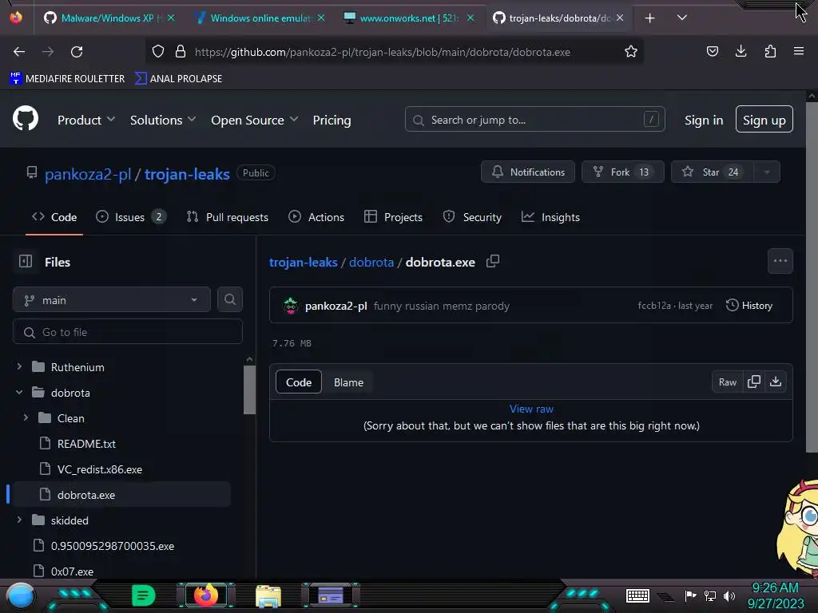Expand the Ruthenium folder
Image resolution: width=818 pixels, height=613 pixels.
[x=19, y=366]
